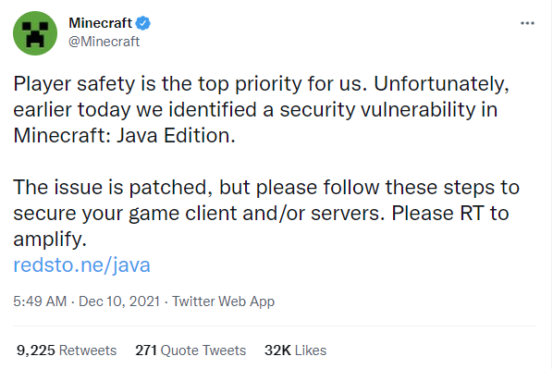Click the tweet's first paragraph text
553x369 pixels.
click(x=262, y=109)
